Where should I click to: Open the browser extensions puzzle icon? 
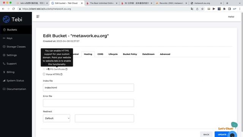pyautogui.click(x=224, y=9)
